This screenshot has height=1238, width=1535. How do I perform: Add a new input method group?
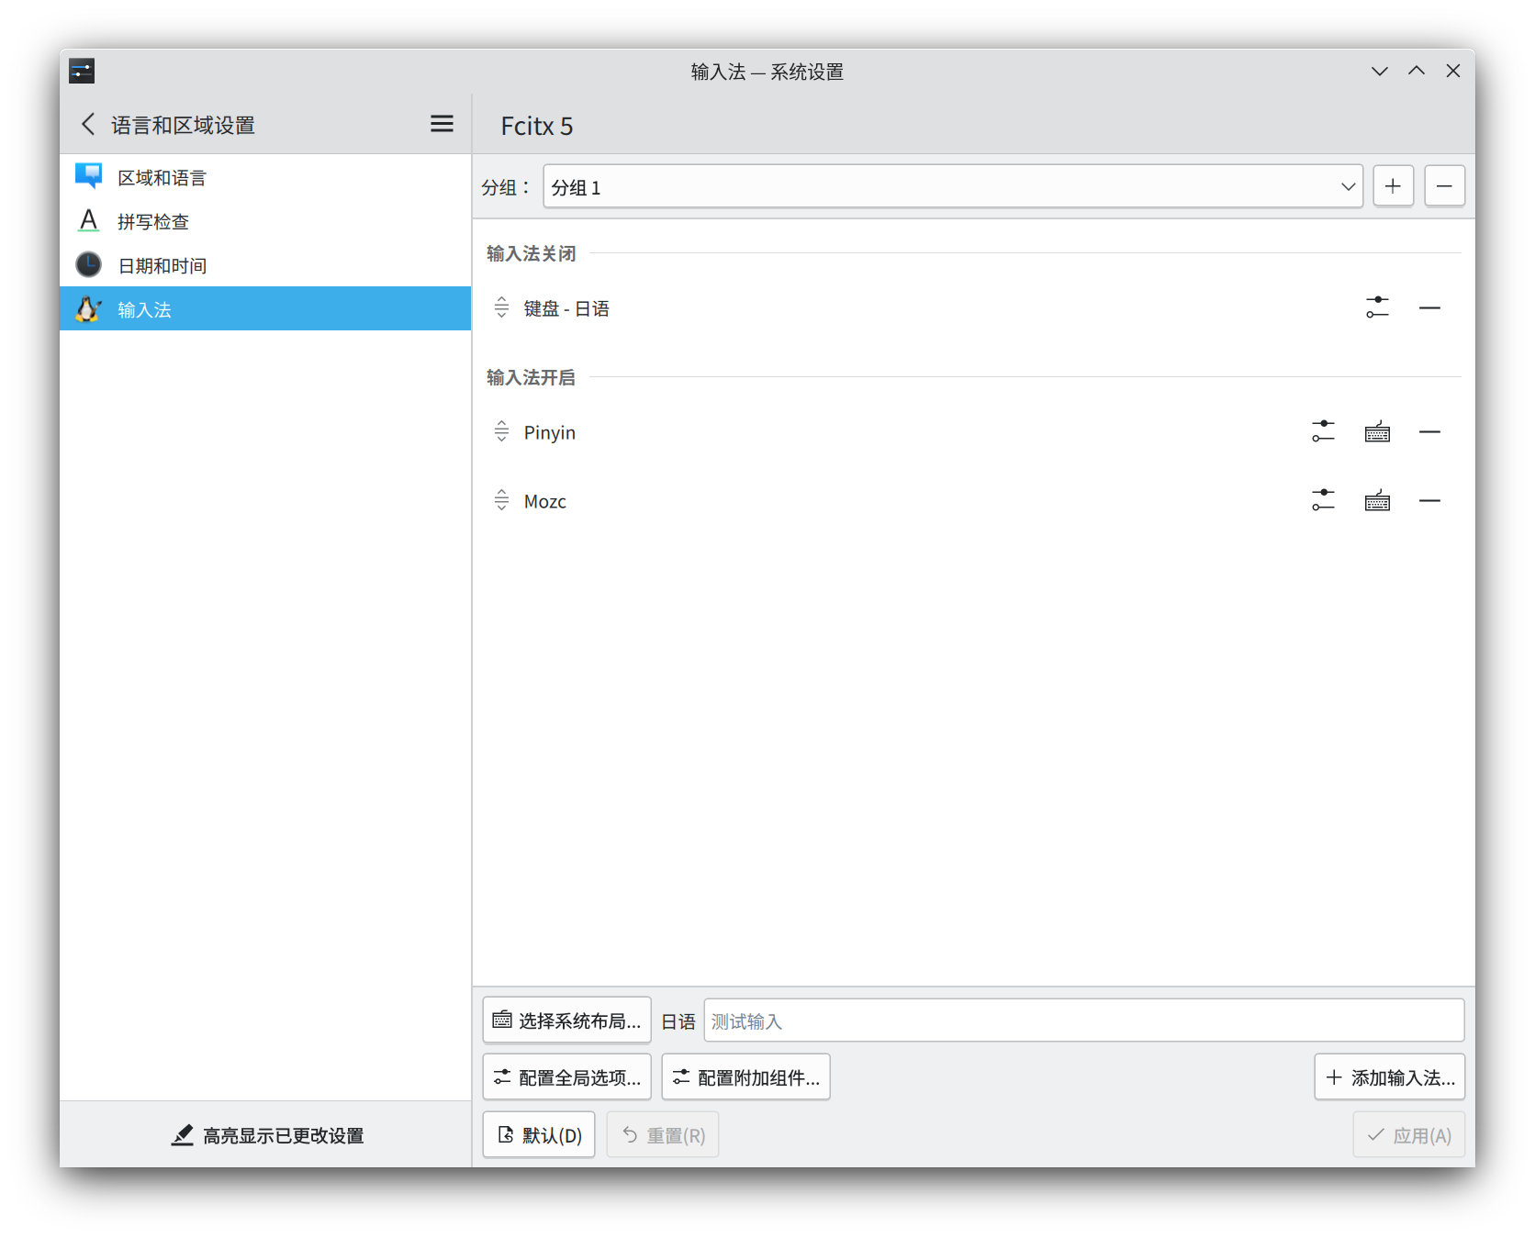coord(1393,186)
